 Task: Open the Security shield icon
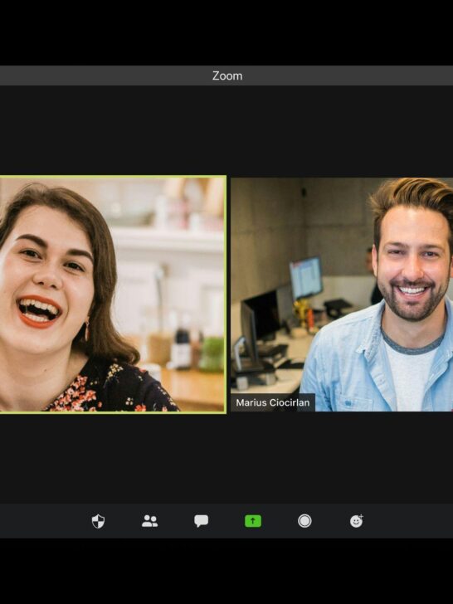(98, 521)
